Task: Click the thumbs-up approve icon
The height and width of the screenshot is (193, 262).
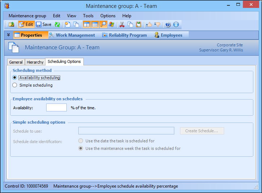Action: 149,24
